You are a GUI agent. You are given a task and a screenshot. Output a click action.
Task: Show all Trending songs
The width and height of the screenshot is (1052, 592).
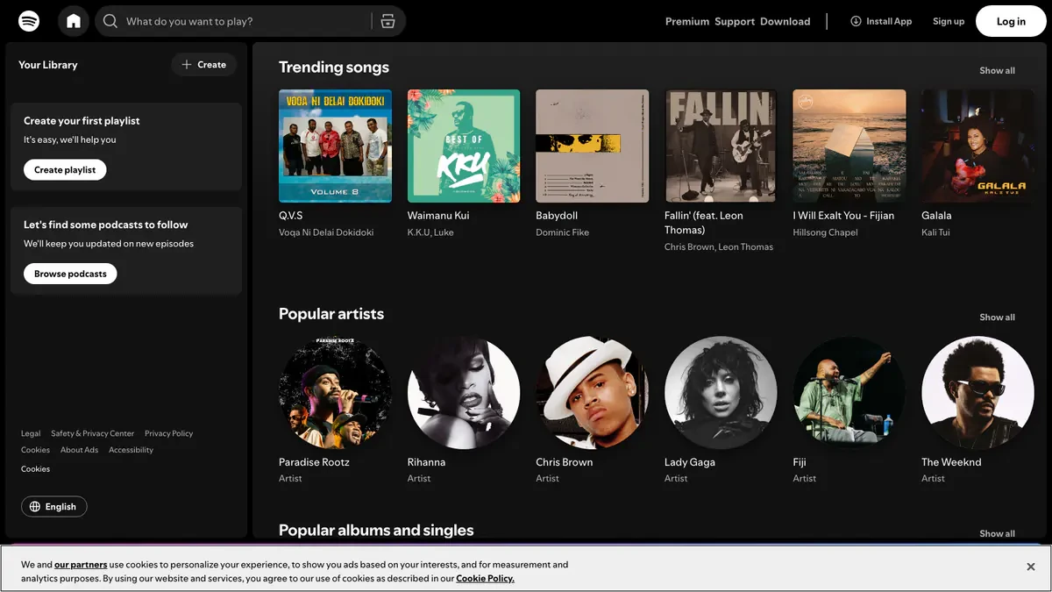(x=997, y=70)
